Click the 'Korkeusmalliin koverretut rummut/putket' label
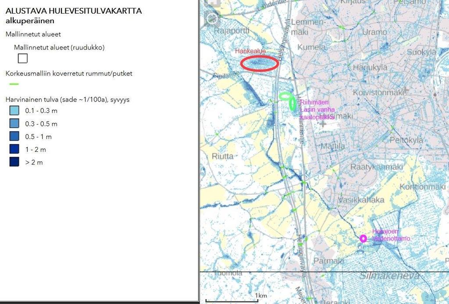Image resolution: width=449 pixels, height=304 pixels. tap(69, 73)
